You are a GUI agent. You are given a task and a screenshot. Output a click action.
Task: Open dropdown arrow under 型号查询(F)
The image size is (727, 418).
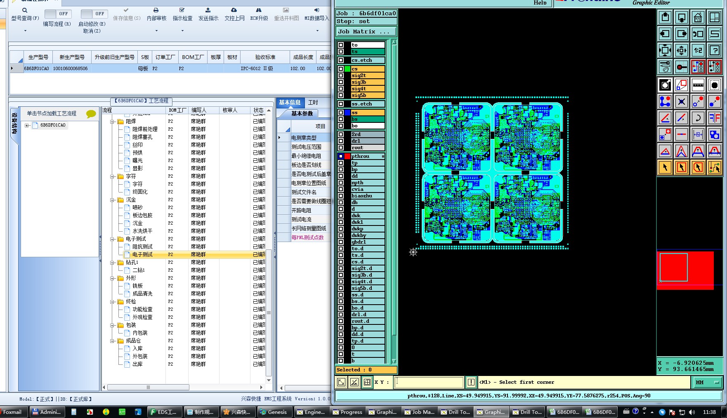coord(25,31)
